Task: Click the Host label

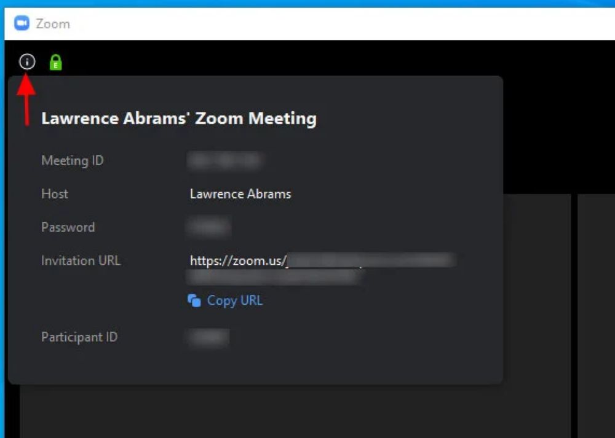Action: (55, 194)
